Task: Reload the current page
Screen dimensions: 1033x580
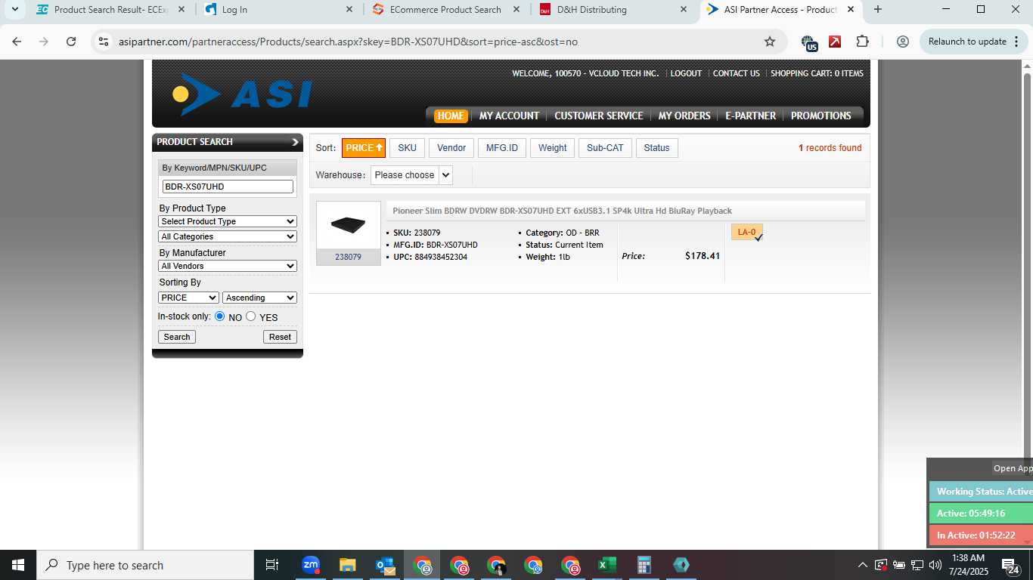Action: pyautogui.click(x=71, y=42)
